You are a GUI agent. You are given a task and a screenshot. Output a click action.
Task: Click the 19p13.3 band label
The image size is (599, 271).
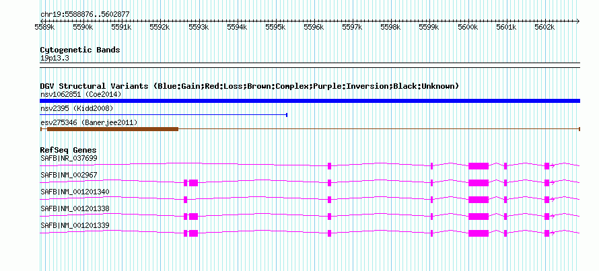point(55,59)
